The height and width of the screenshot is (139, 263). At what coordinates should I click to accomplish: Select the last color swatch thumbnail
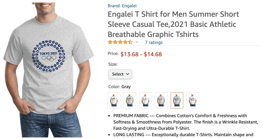[193, 100]
